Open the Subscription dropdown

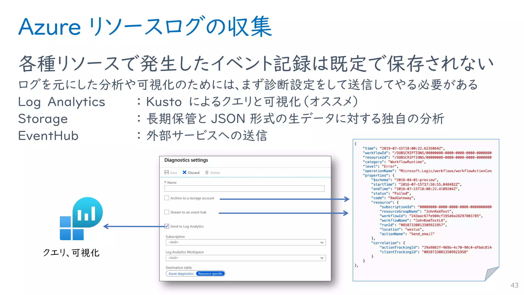[246, 242]
